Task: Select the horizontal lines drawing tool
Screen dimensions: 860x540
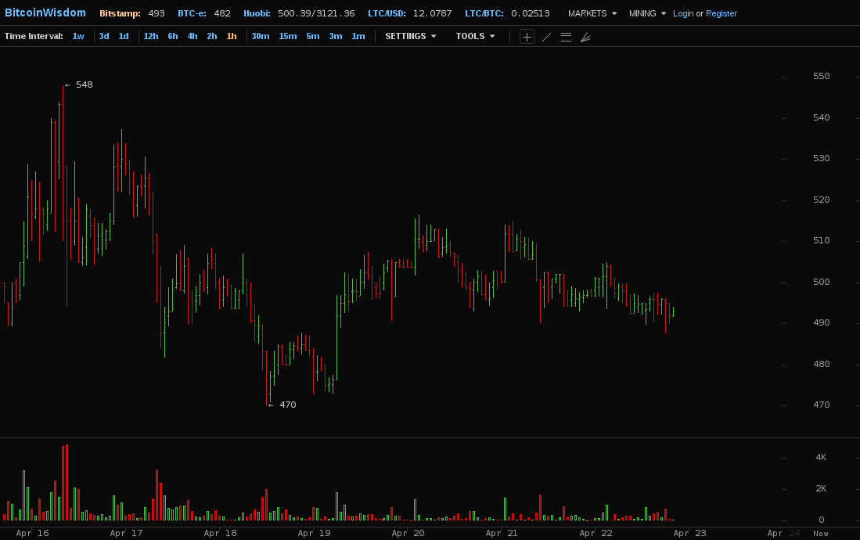Action: click(566, 37)
